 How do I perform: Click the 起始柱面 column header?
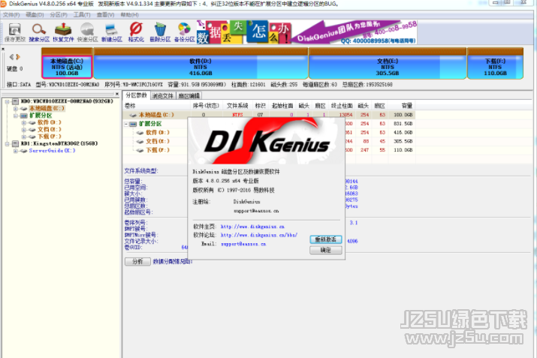pos(282,106)
